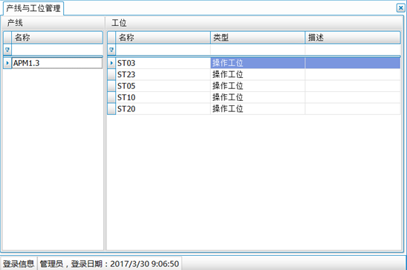Screen dimensions: 407x270
Task: Click row indicator arrow for ST03
Action: [x=111, y=63]
